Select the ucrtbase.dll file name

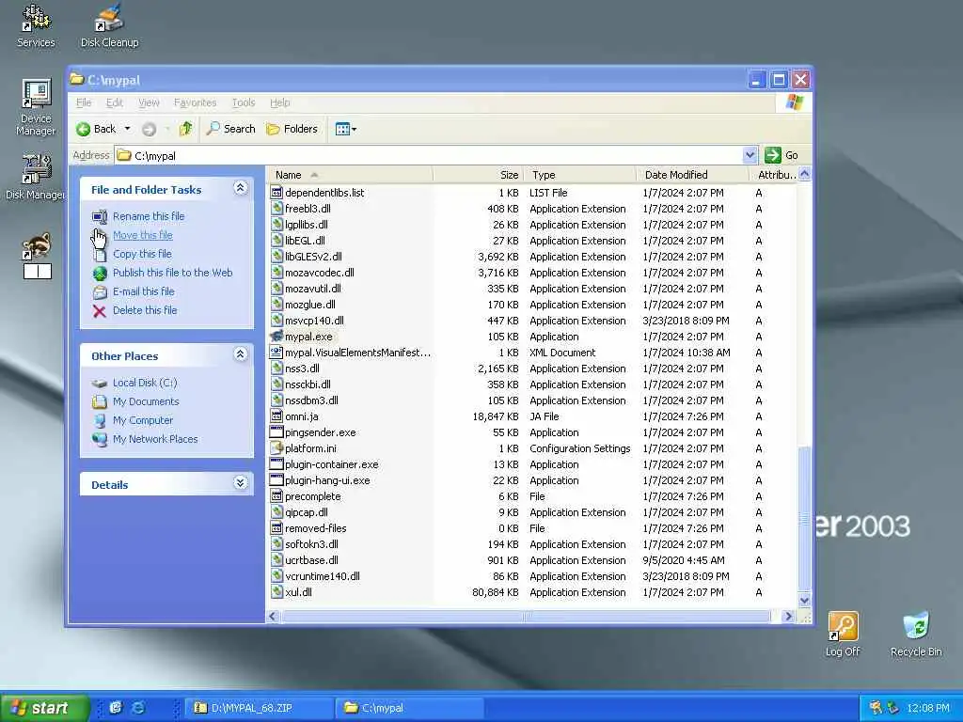coord(311,560)
